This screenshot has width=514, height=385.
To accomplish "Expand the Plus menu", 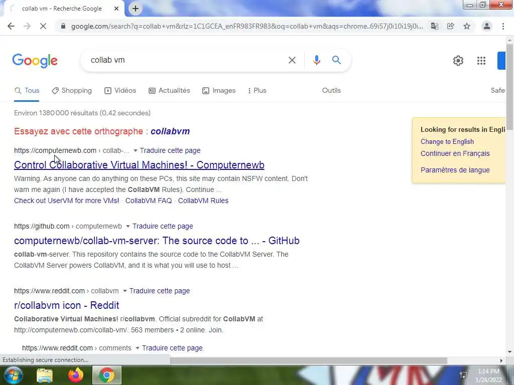I will pyautogui.click(x=257, y=91).
